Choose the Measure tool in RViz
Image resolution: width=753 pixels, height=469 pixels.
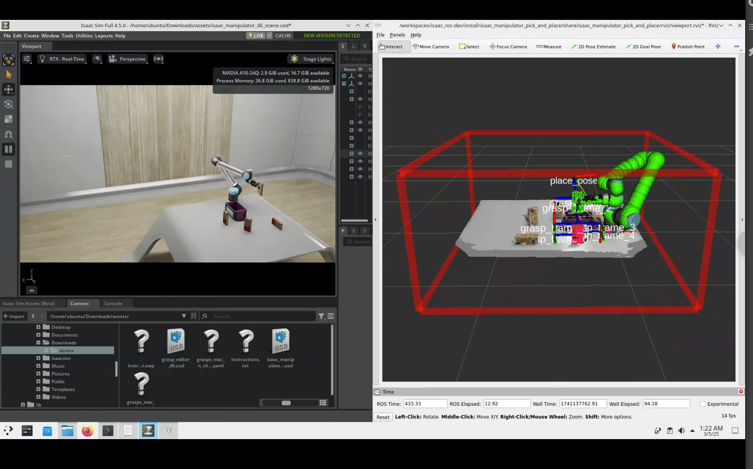tap(549, 47)
